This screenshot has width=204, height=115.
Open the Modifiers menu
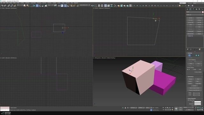(22, 3)
